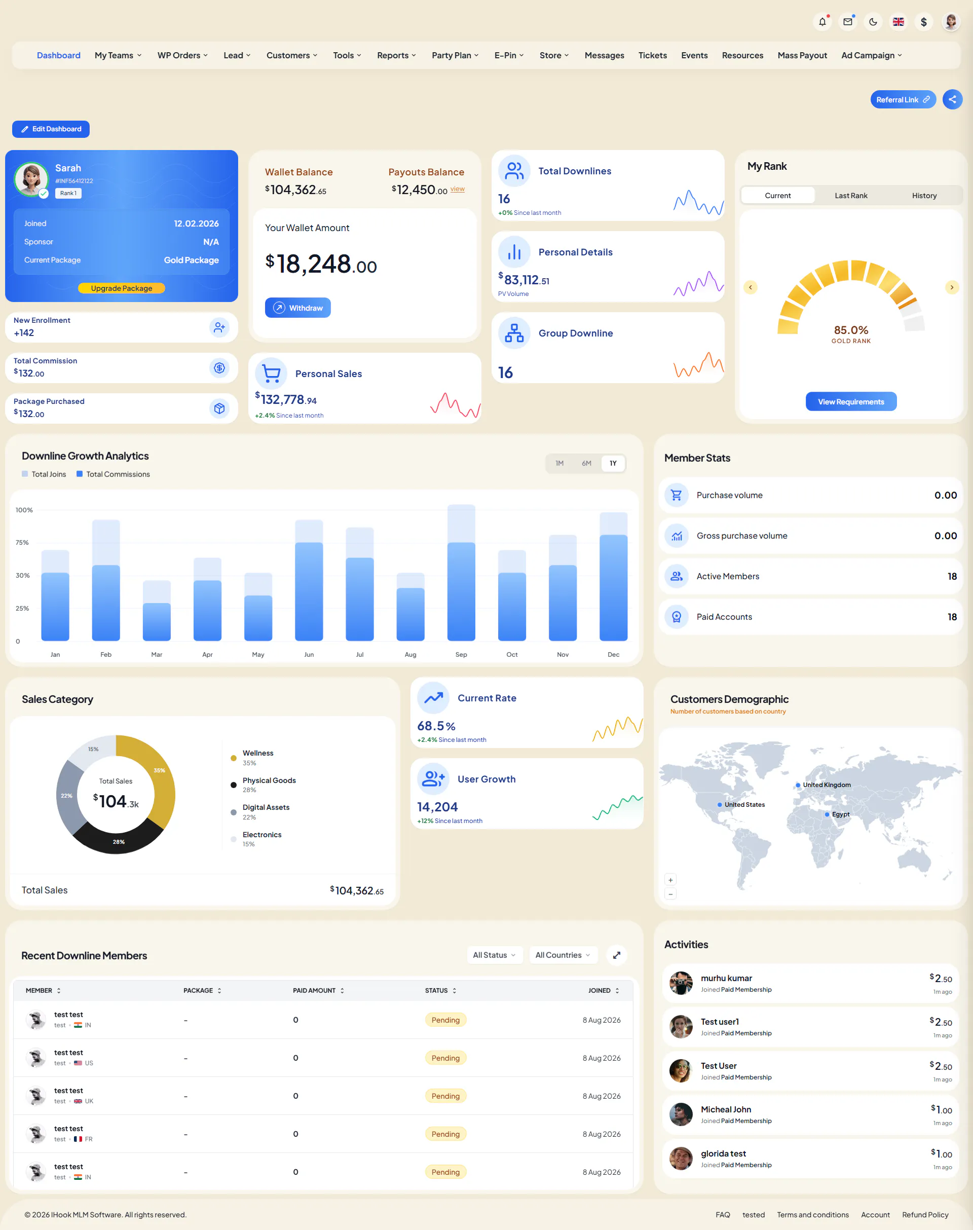Click the Total Commission coin icon
This screenshot has width=973, height=1230.
pyautogui.click(x=219, y=367)
